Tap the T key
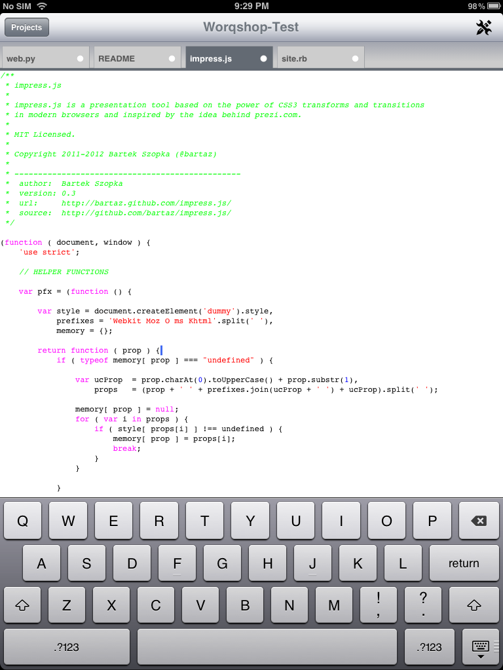The width and height of the screenshot is (503, 670). (x=205, y=520)
